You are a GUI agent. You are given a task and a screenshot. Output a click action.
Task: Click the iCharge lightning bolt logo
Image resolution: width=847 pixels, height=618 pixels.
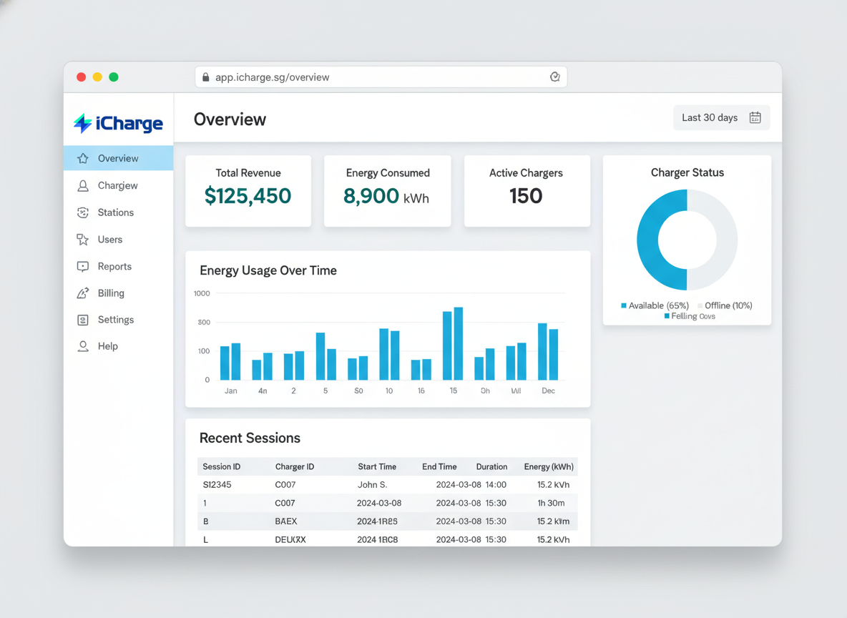click(83, 123)
